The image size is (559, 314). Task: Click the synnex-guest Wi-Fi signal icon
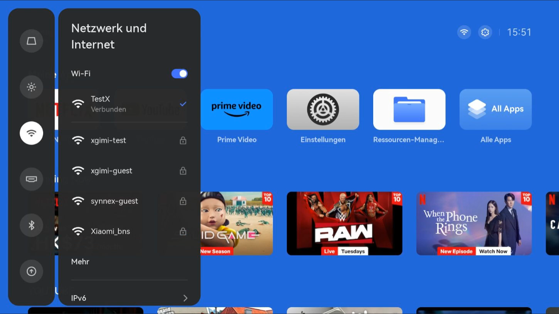78,201
